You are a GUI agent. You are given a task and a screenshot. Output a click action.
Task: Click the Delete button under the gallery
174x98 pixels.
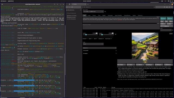(x=140, y=65)
